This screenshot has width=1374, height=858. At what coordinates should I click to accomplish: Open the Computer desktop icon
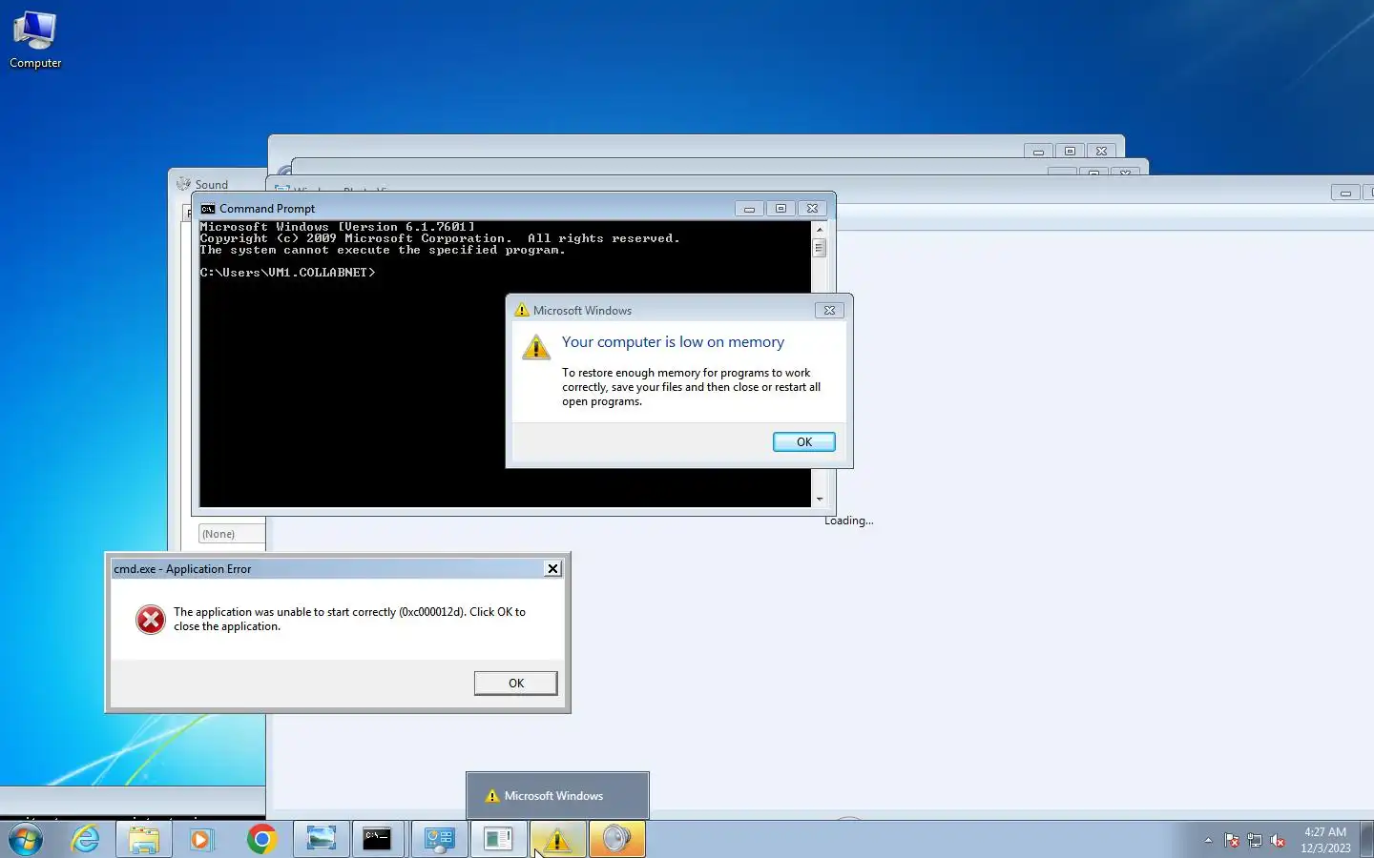pos(35,40)
